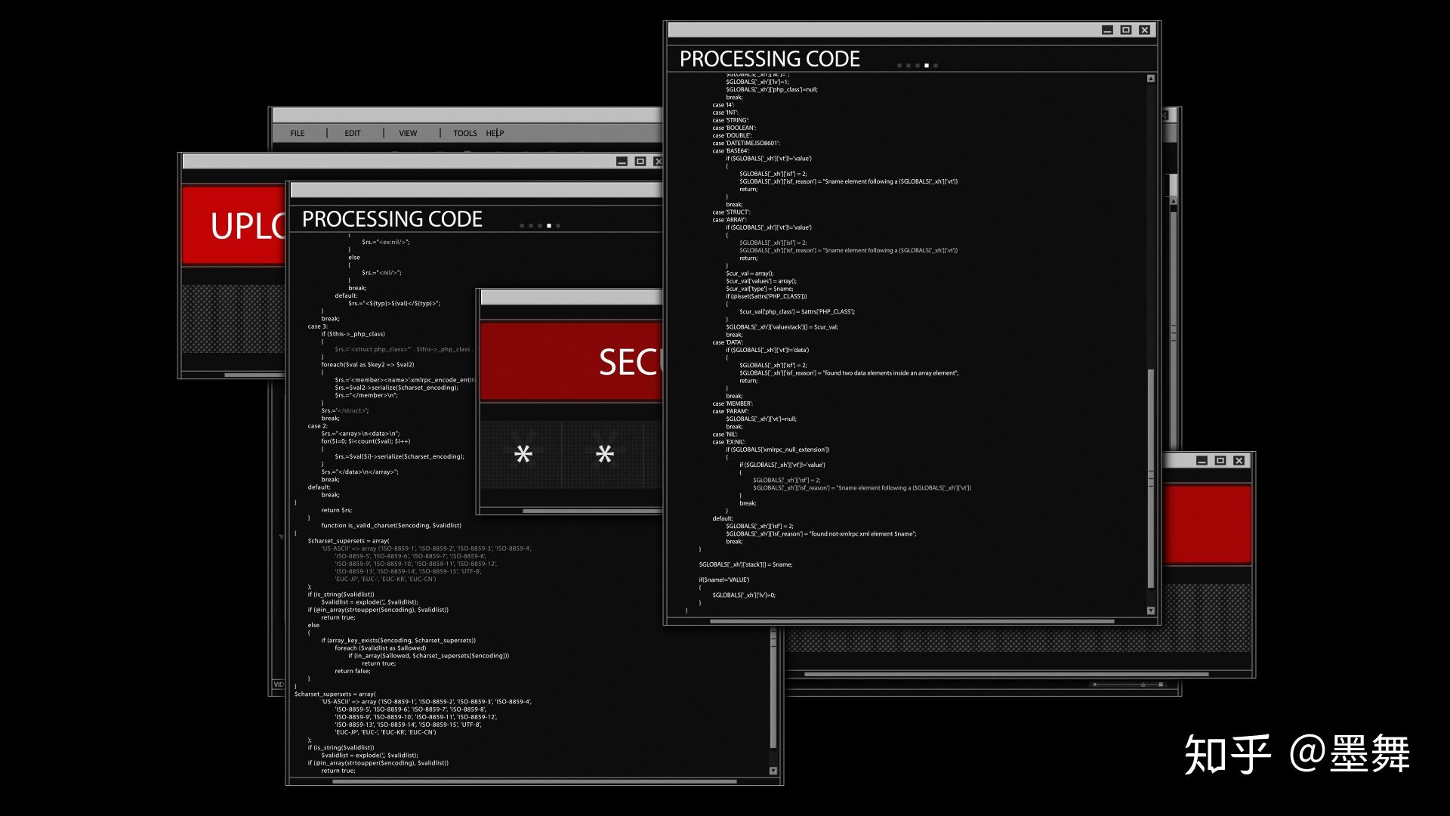Select active page dot beside large Processing Code title

point(927,66)
